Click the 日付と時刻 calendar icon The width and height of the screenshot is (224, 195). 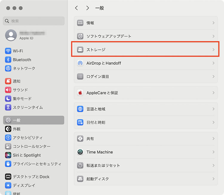coord(80,122)
